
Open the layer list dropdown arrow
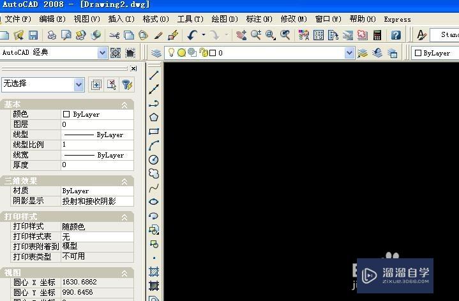[349, 53]
